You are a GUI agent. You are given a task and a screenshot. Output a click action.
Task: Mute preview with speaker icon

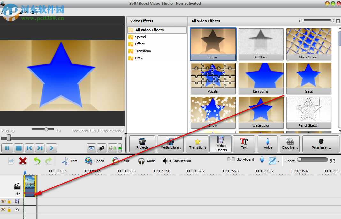click(x=112, y=148)
